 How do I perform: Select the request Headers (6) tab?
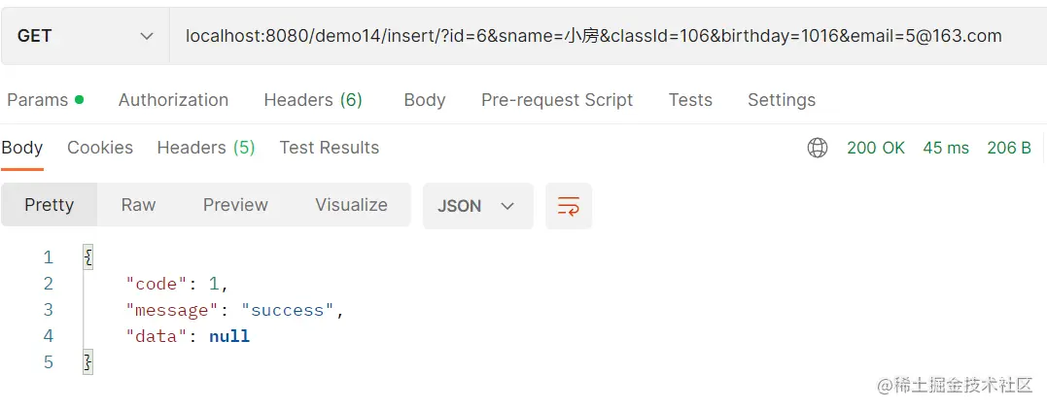313,100
